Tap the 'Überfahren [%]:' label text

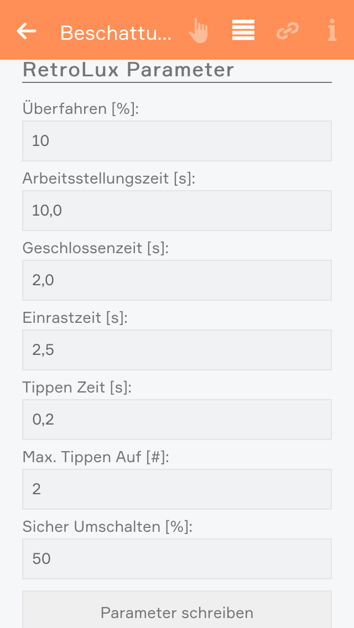tap(81, 109)
